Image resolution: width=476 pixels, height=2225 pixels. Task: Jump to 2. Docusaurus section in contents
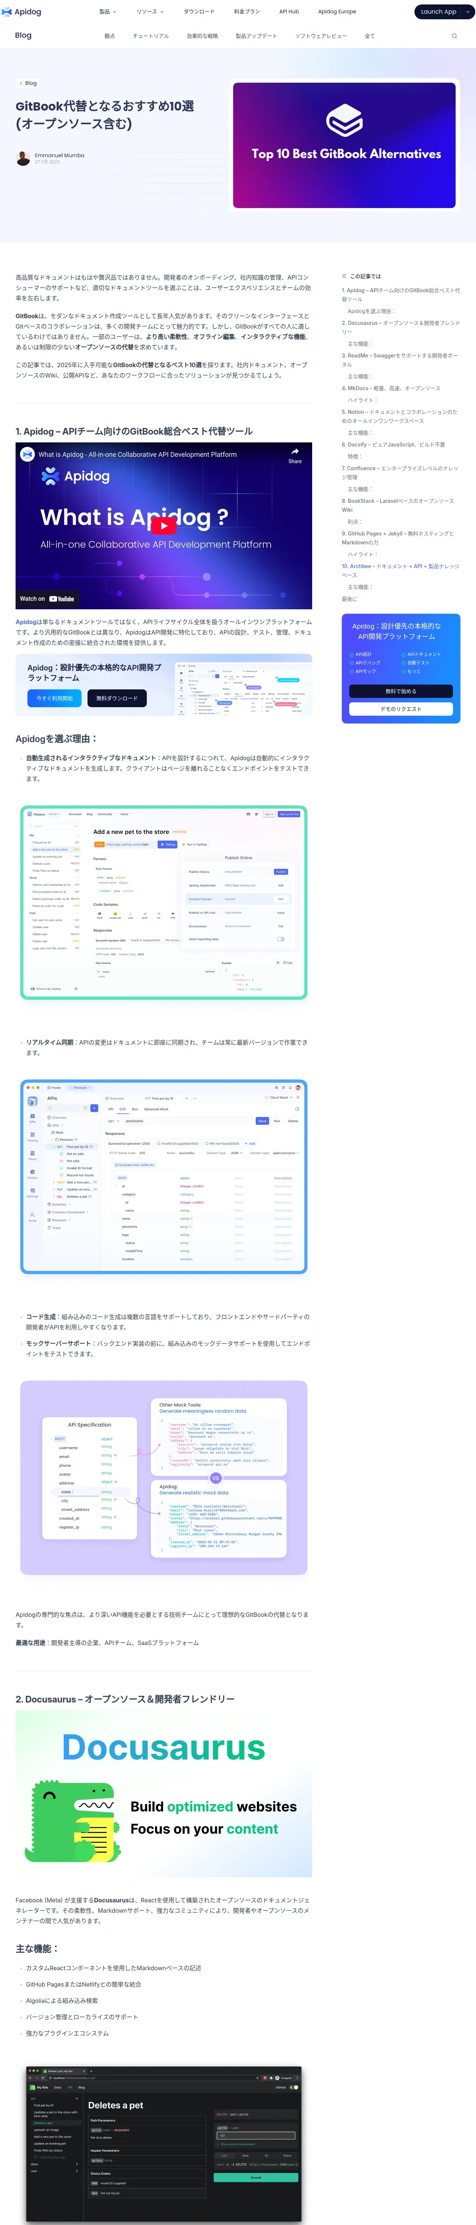[401, 327]
